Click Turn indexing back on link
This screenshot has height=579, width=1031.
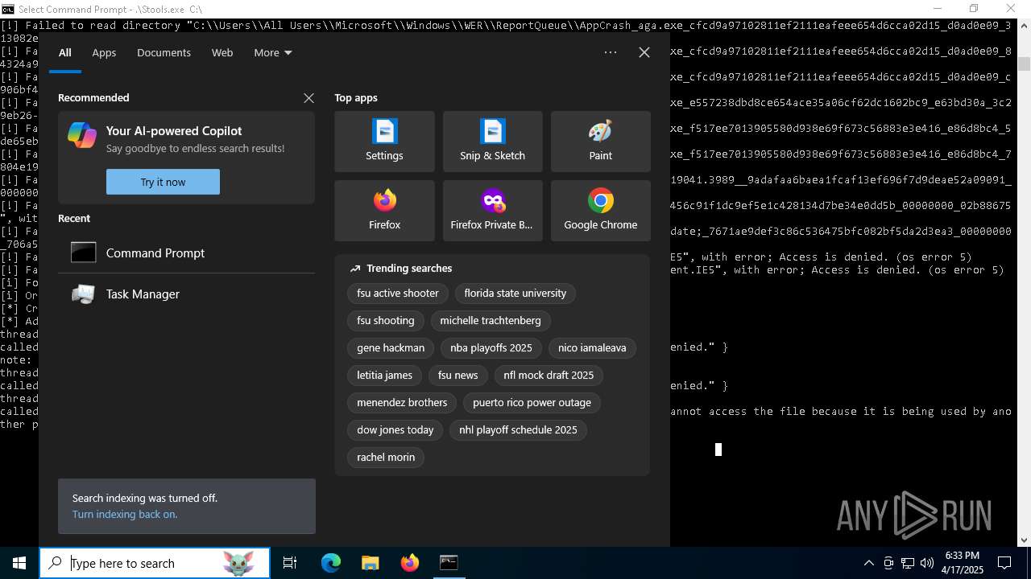(x=125, y=515)
